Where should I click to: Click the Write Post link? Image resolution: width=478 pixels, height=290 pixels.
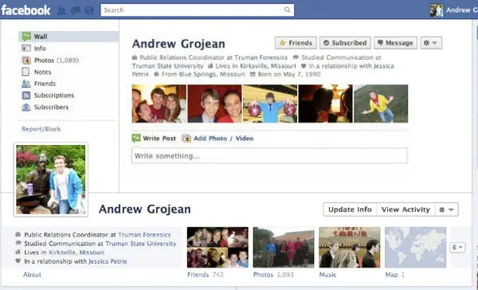(159, 139)
